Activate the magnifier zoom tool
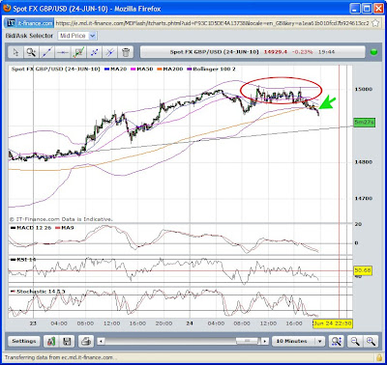This screenshot has height=365, width=387. pyautogui.click(x=32, y=52)
